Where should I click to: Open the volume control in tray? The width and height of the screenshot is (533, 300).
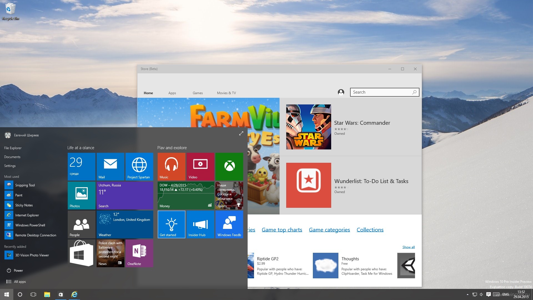481,294
